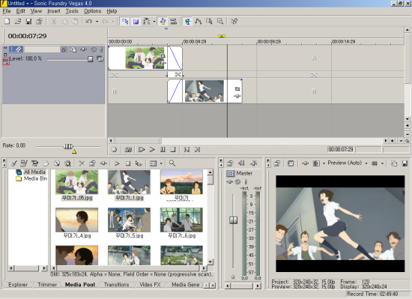
Task: Click the Play button in transport
Action: (152, 150)
